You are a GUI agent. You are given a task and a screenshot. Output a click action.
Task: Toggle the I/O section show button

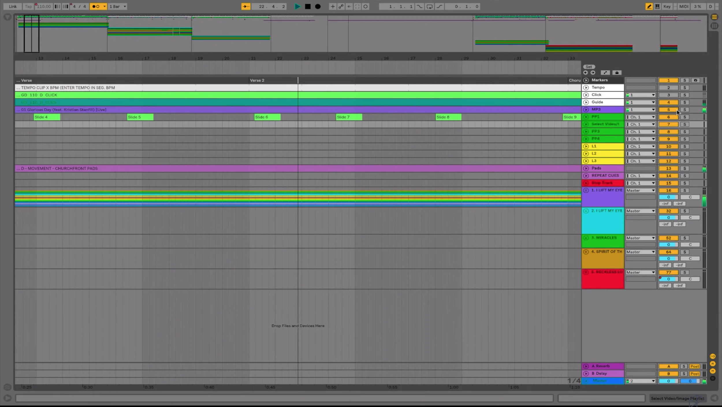point(713,356)
